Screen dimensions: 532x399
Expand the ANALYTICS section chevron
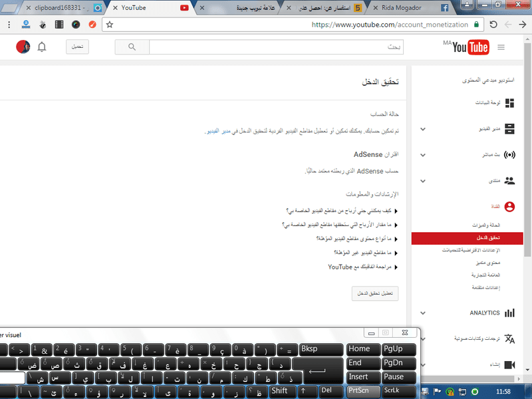click(x=422, y=313)
